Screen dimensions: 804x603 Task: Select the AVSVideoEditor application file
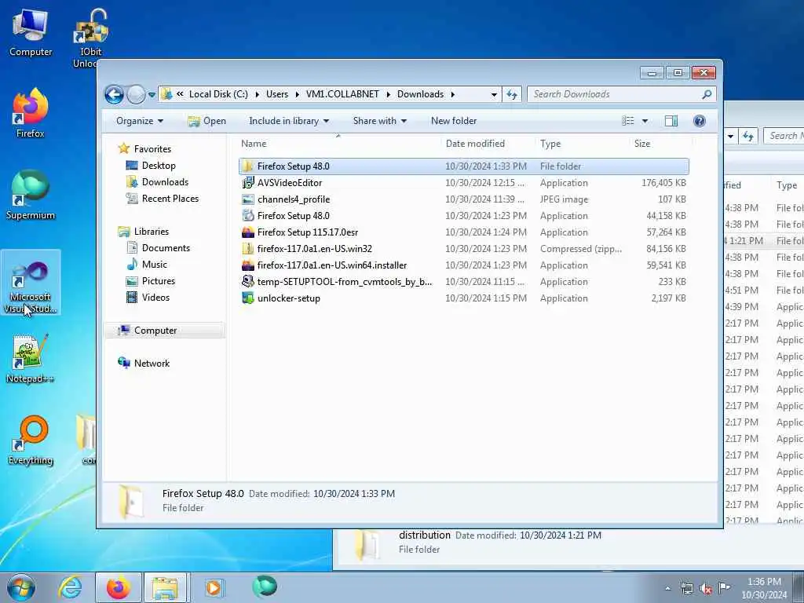(463, 182)
